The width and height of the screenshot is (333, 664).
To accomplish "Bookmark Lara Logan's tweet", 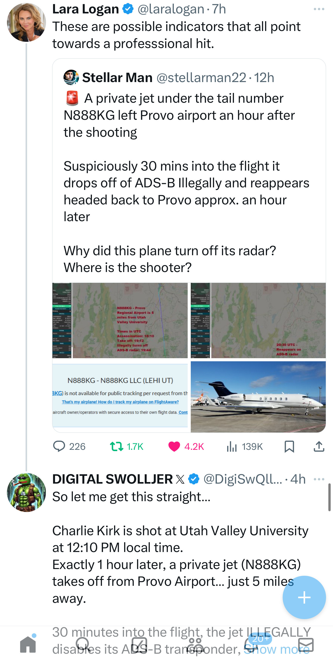I will pyautogui.click(x=289, y=446).
